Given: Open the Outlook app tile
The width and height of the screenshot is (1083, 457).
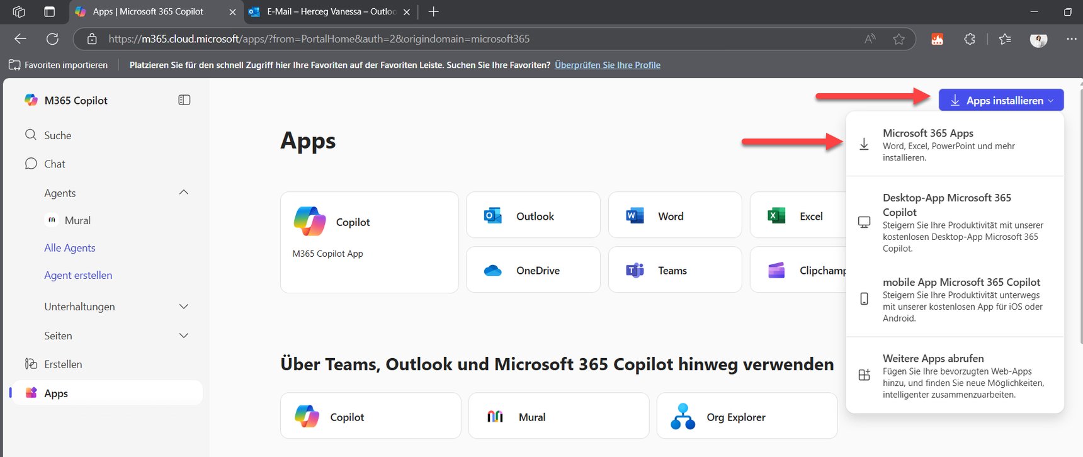Looking at the screenshot, I should pos(533,216).
